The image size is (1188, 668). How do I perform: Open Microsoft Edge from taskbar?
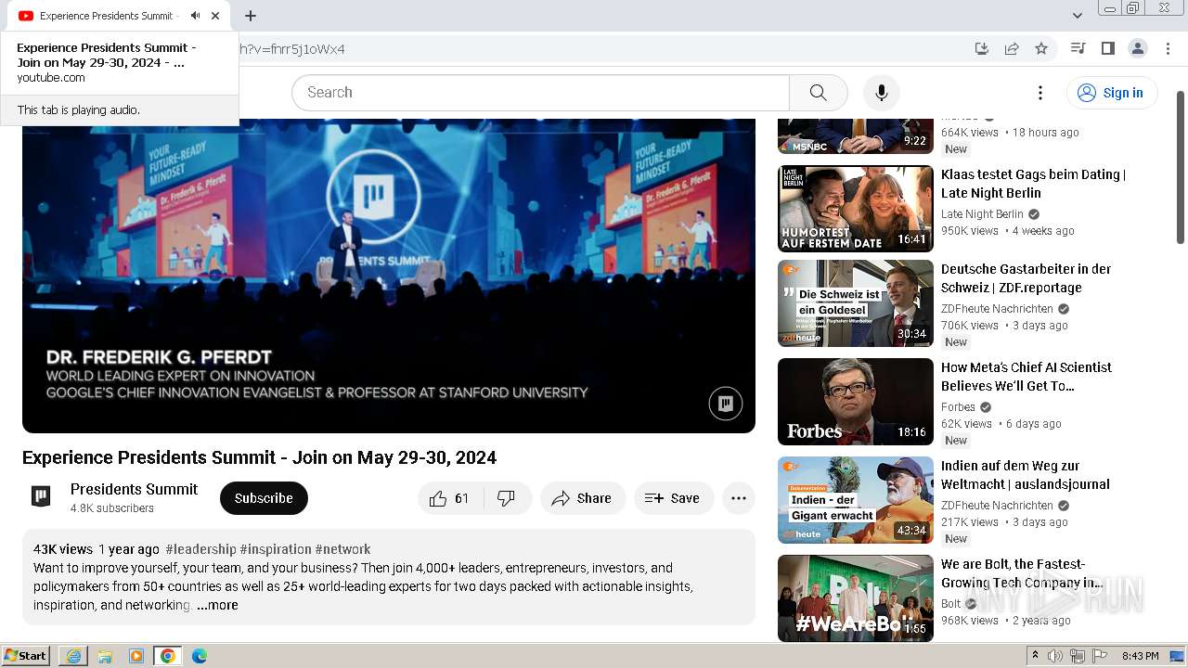click(200, 656)
